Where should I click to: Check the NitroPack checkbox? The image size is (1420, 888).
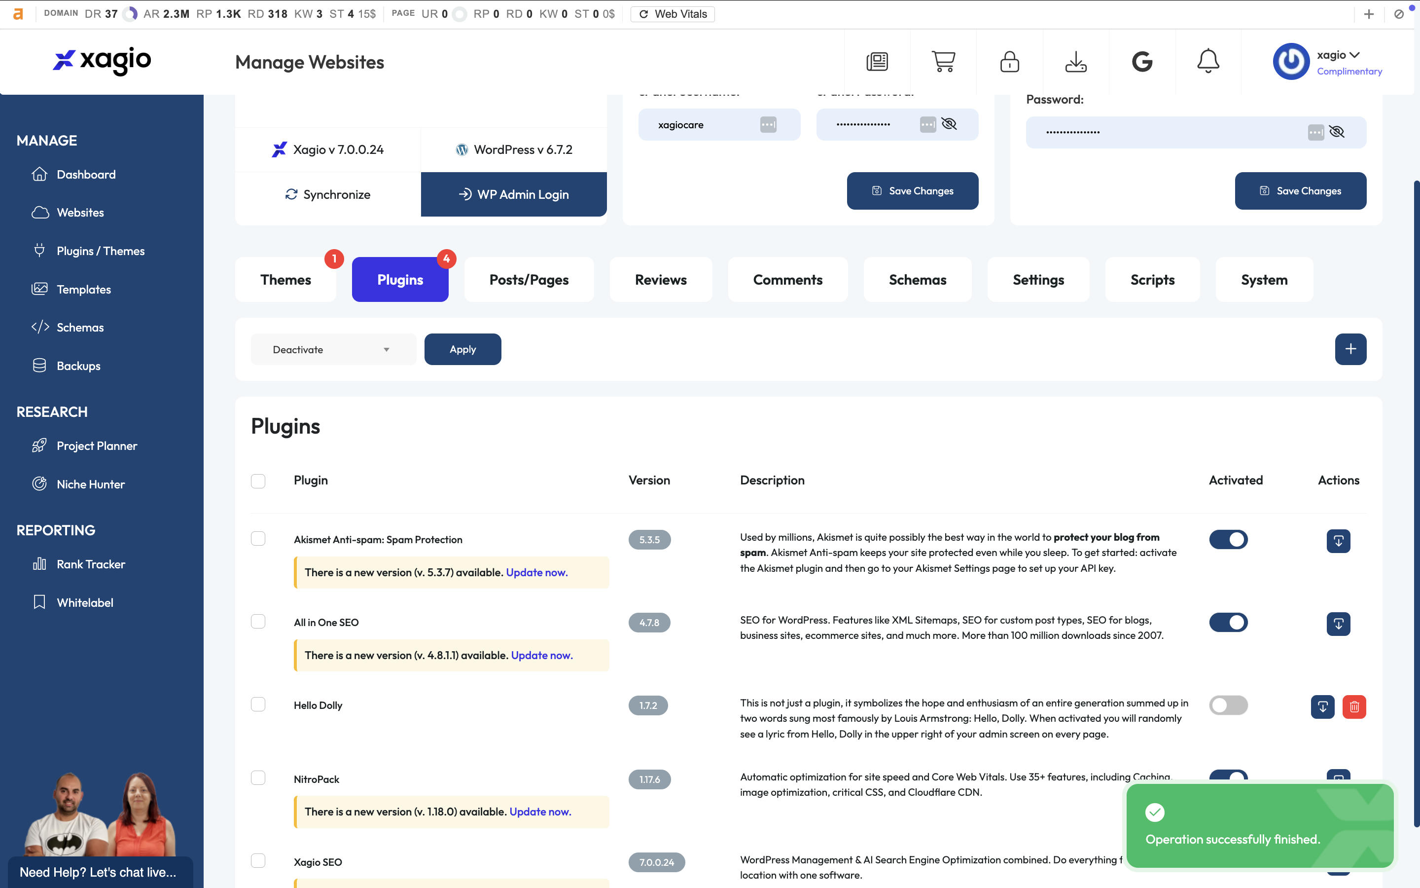258,777
